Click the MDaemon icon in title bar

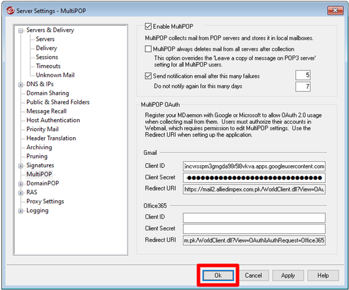pyautogui.click(x=8, y=10)
